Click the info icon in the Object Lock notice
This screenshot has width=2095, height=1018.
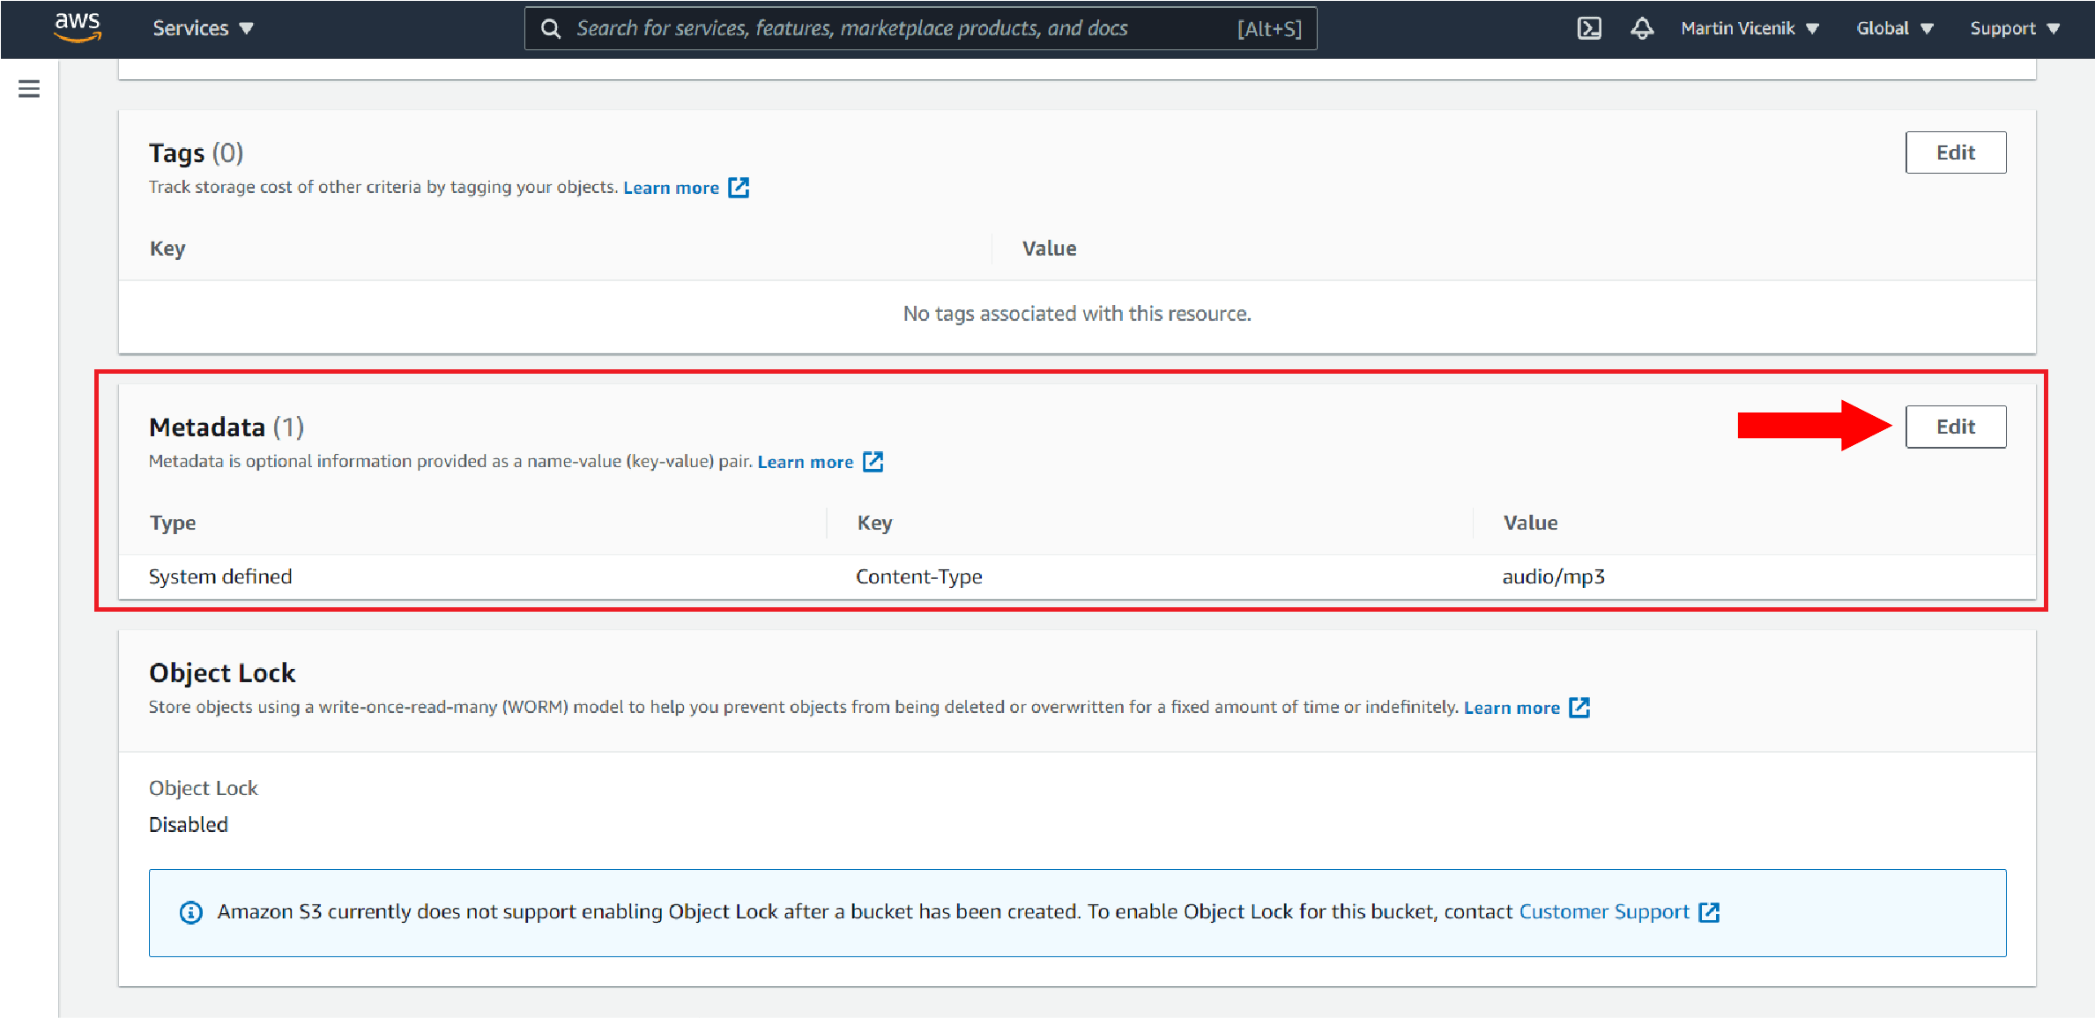click(x=190, y=911)
